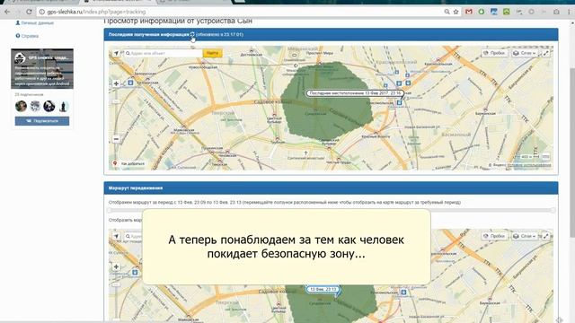The image size is (575, 323).
Task: Click the camera extension icon in the toolbar
Action: (556, 12)
